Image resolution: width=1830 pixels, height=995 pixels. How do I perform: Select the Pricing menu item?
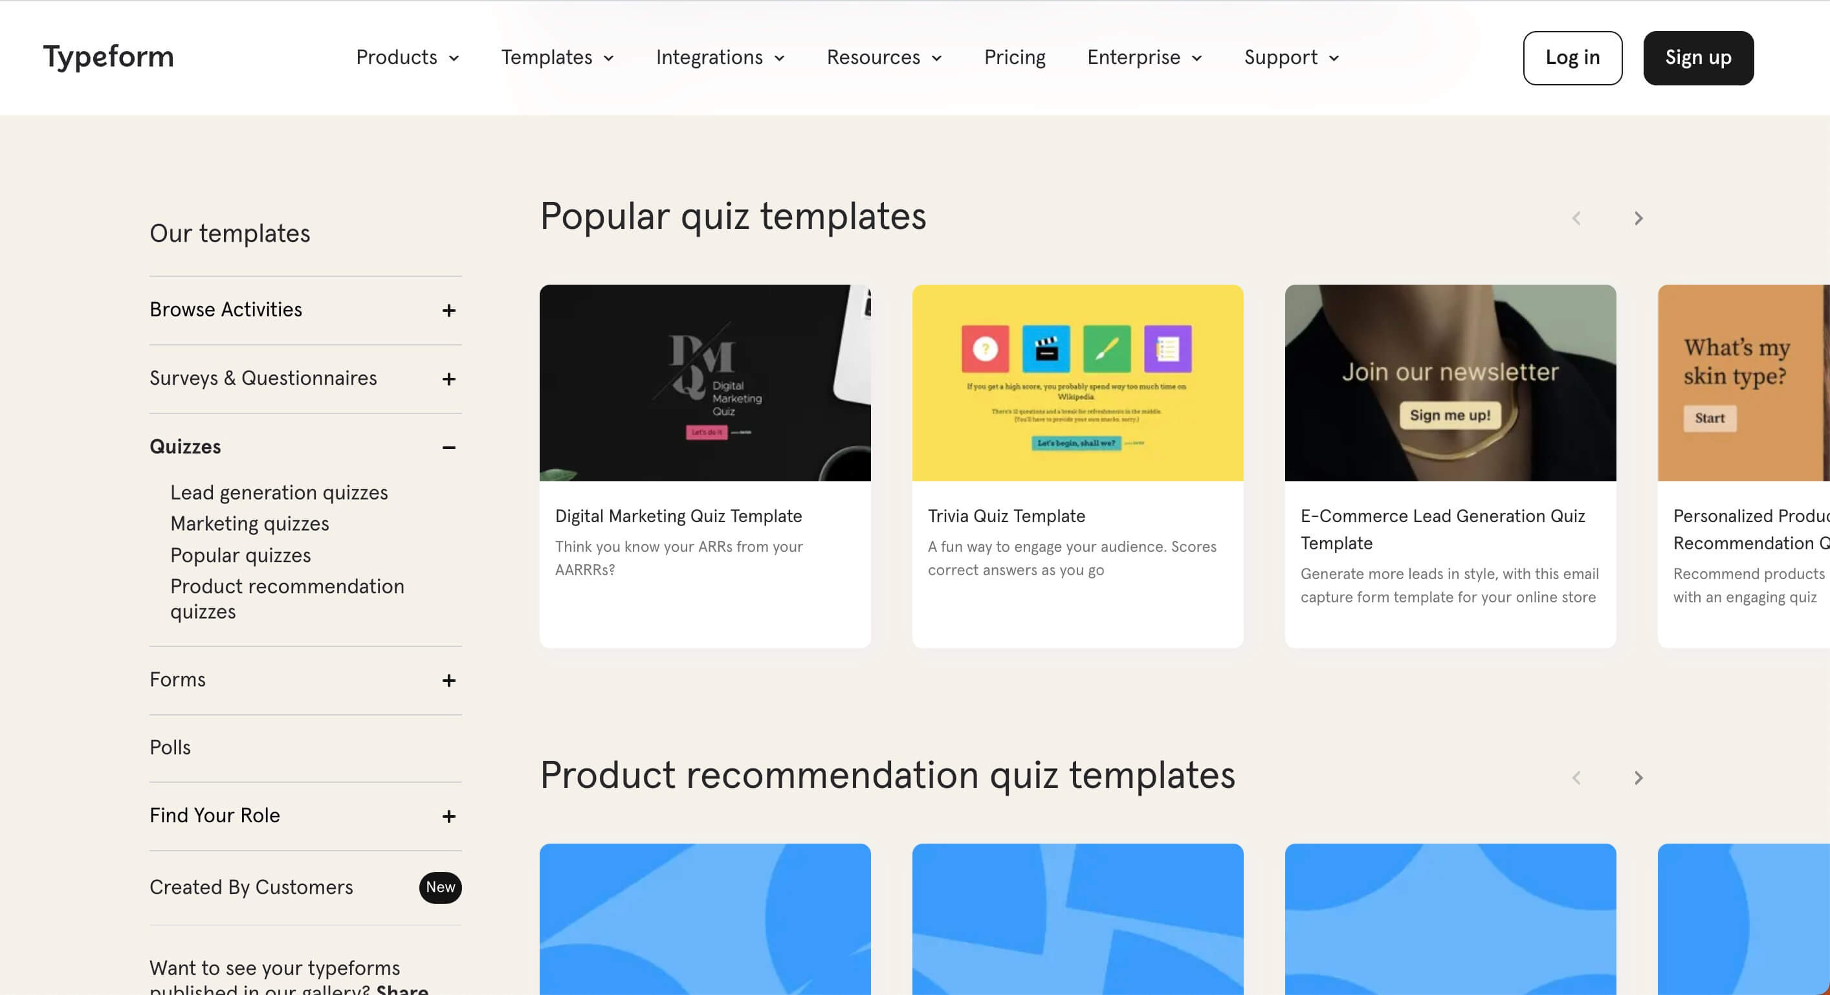[x=1015, y=58]
